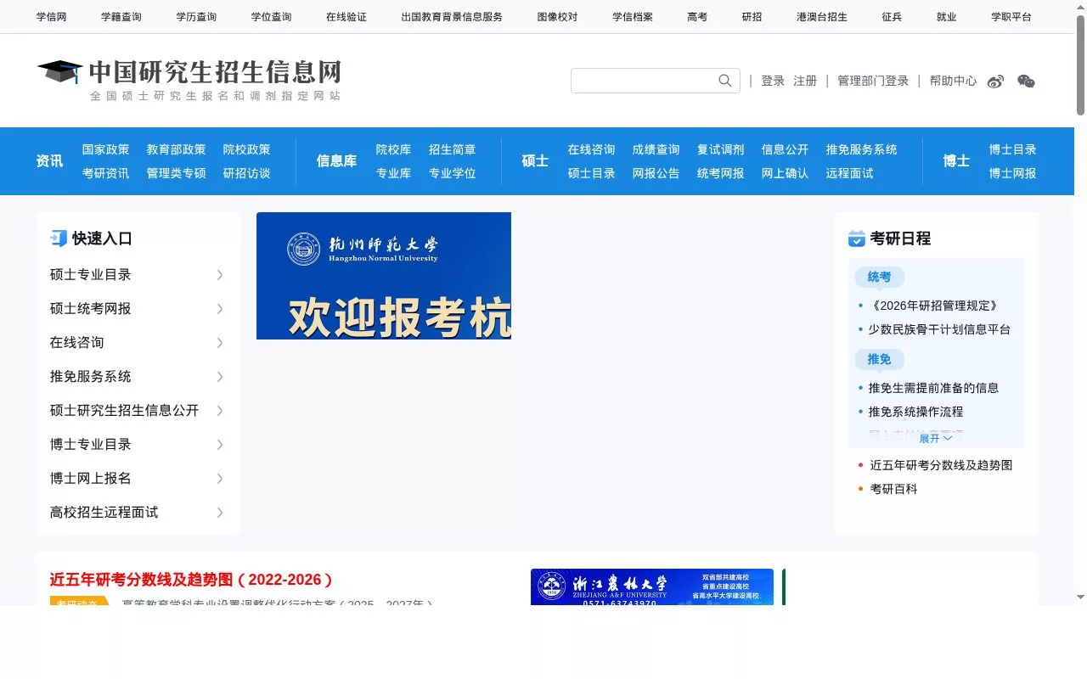Screen dimensions: 1087x679
Task: Open 专业库 in navigation
Action: click(394, 173)
